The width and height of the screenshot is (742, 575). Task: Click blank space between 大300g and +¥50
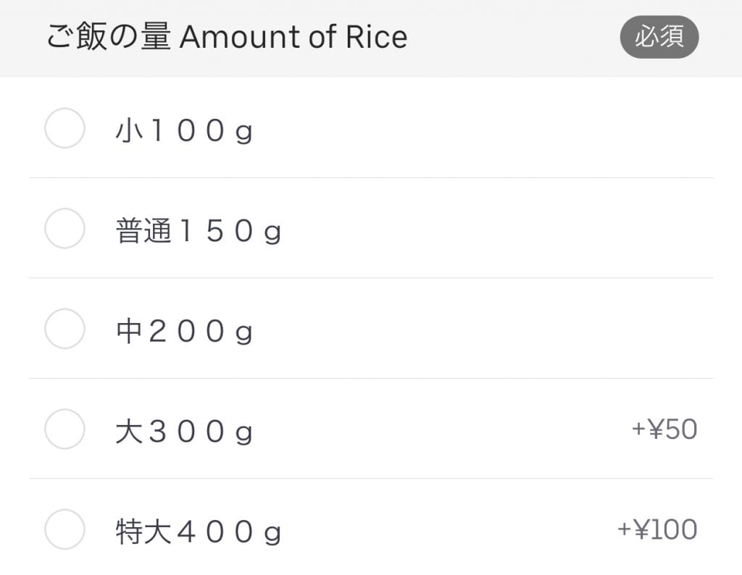(x=442, y=429)
